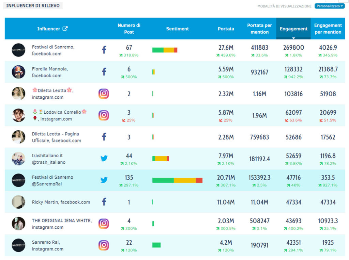Open Sanremo Rai, instagram.com name link

click(47, 245)
